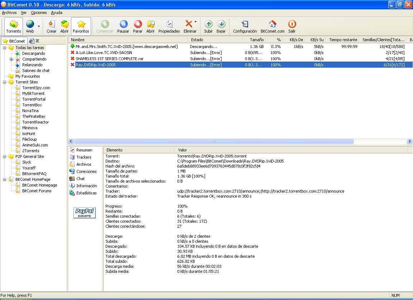The height and width of the screenshot is (300, 413).
Task: Open the Ayuda menu
Action: pyautogui.click(x=57, y=13)
